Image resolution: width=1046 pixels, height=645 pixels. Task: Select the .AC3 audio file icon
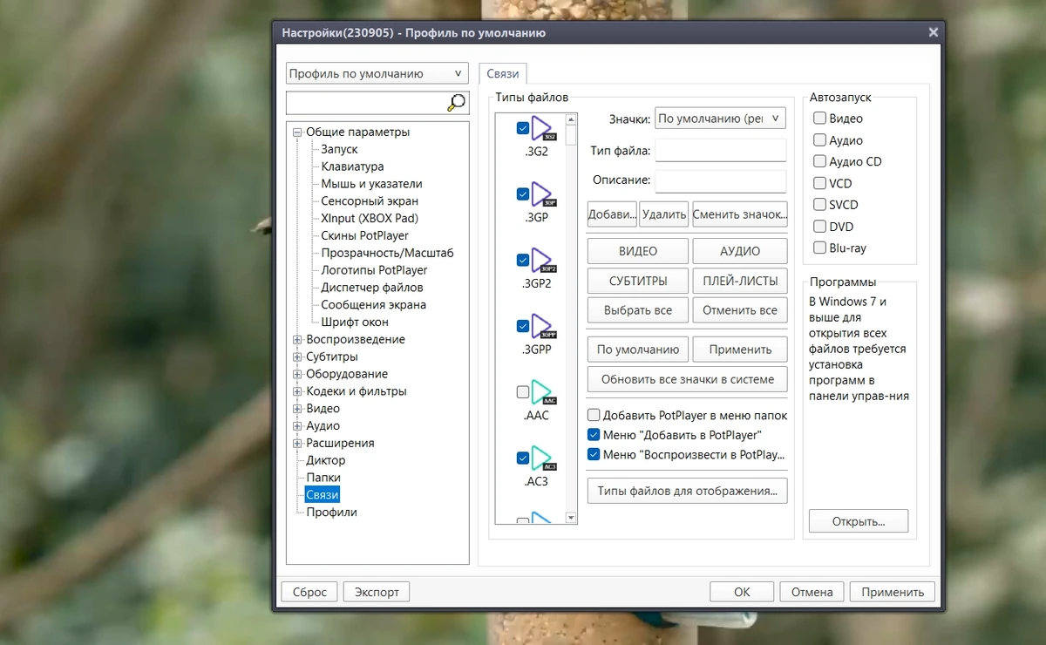pyautogui.click(x=544, y=458)
